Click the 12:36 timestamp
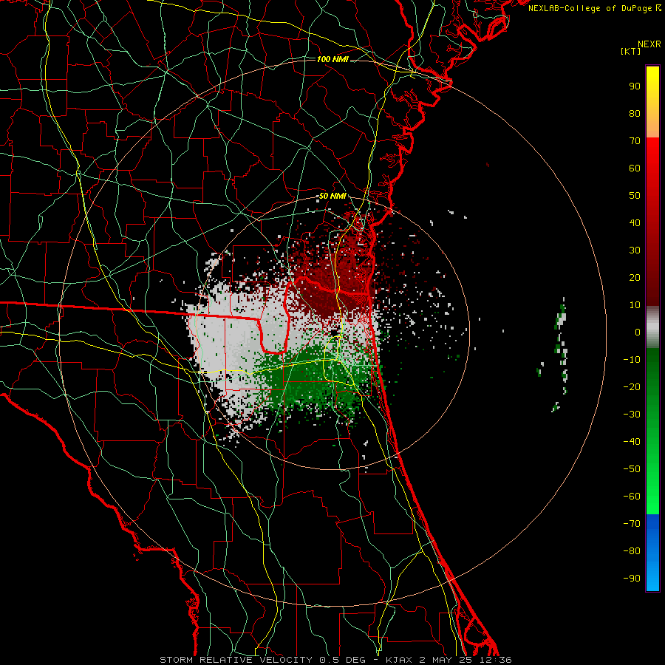 (x=495, y=660)
